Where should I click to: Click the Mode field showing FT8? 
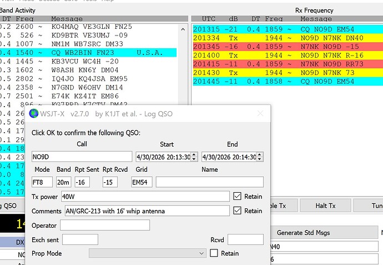42,182
